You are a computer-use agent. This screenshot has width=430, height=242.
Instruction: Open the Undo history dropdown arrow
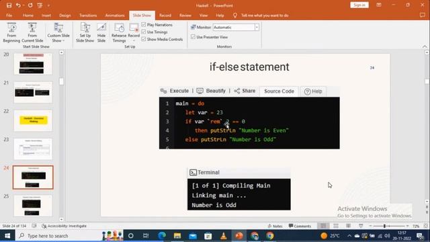[x=24, y=5]
